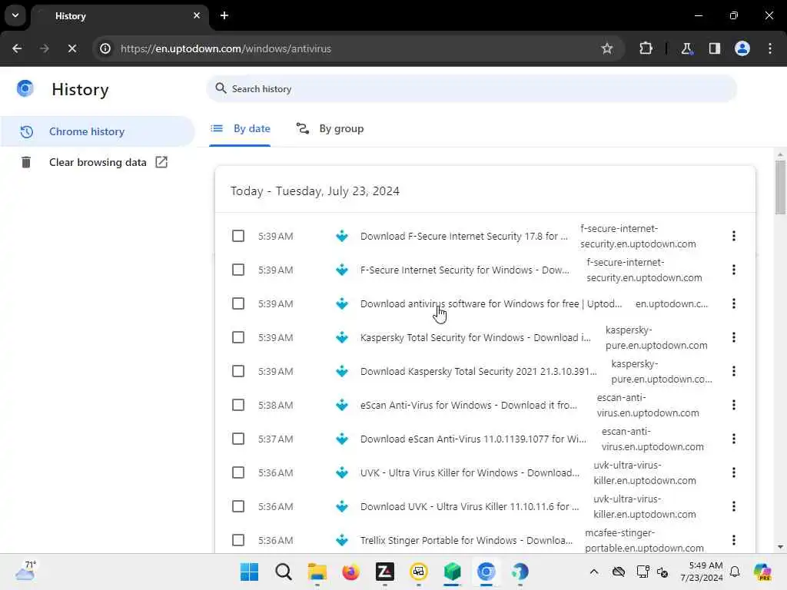Screen dimensions: 787x590
Task: Check the UVK Ultra Virus Killer for Windows entry
Action: tap(238, 472)
